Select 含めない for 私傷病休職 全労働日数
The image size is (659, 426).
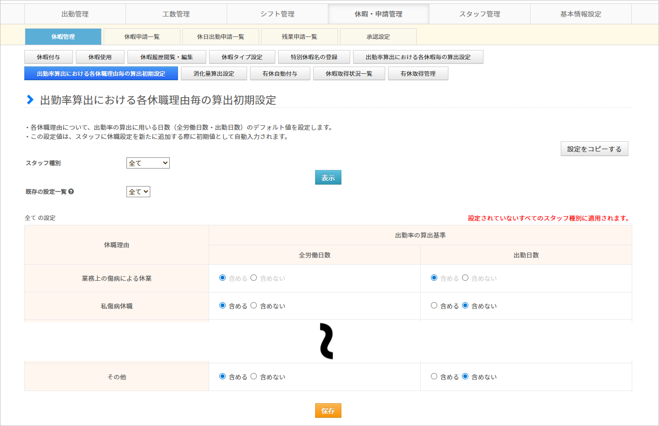[x=253, y=306]
